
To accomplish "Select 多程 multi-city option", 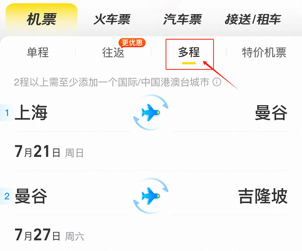I will [189, 52].
